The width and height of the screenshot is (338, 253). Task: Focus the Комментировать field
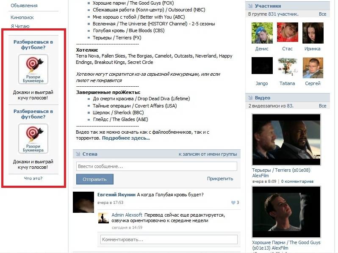point(169,239)
